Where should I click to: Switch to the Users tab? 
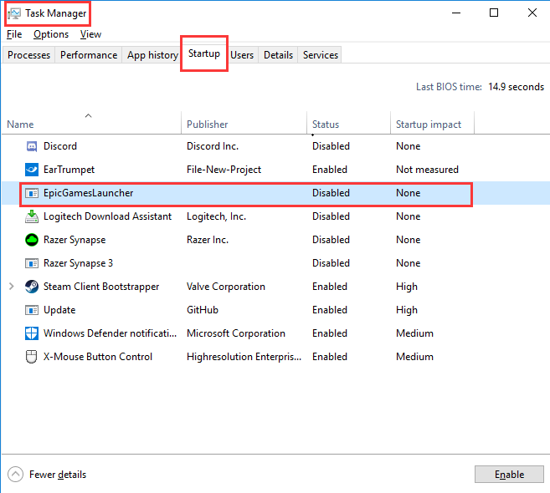(242, 55)
